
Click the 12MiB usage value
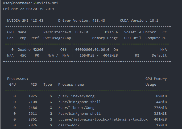[162, 125]
